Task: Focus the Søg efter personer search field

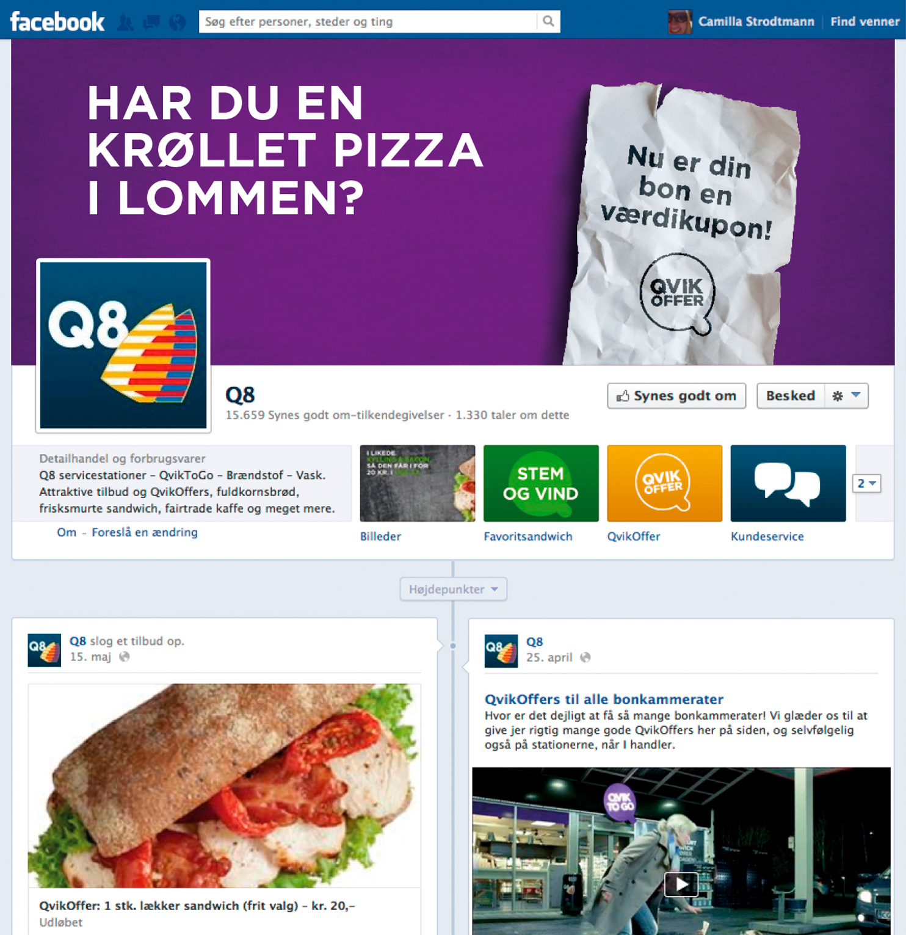Action: point(368,21)
